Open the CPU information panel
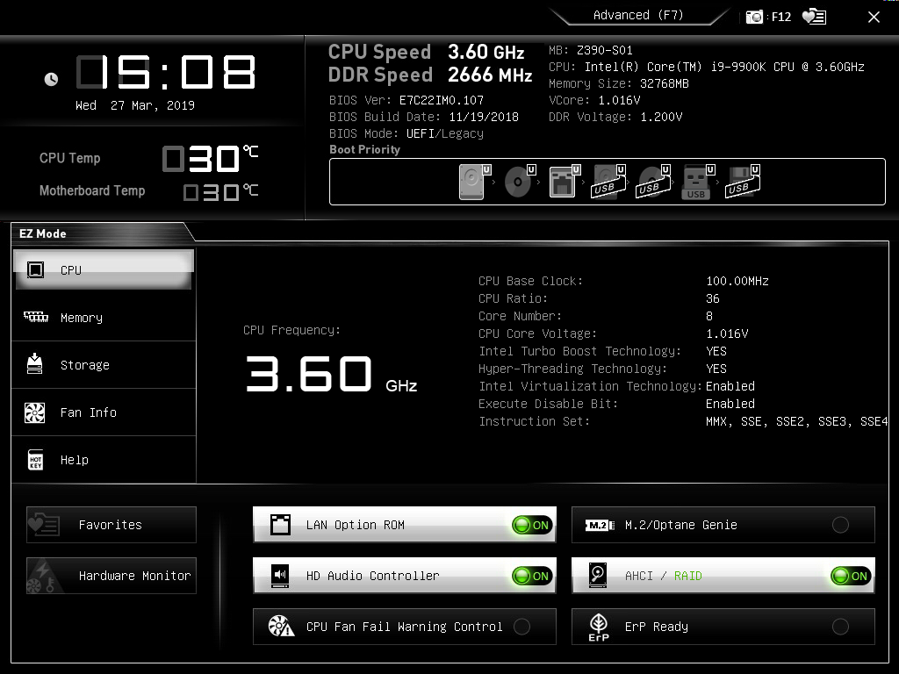Viewport: 899px width, 674px height. [104, 269]
